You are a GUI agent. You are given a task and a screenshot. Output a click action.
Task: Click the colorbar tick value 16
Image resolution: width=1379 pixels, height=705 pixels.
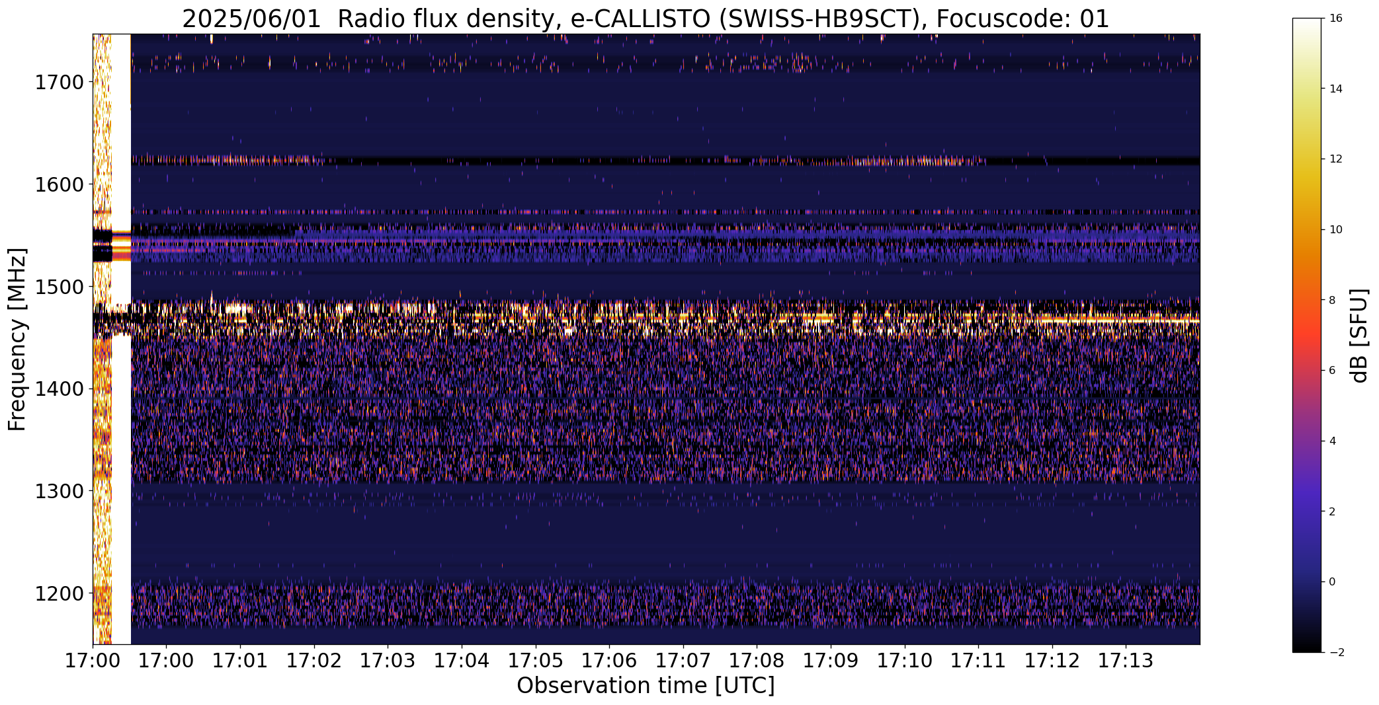pyautogui.click(x=1336, y=19)
